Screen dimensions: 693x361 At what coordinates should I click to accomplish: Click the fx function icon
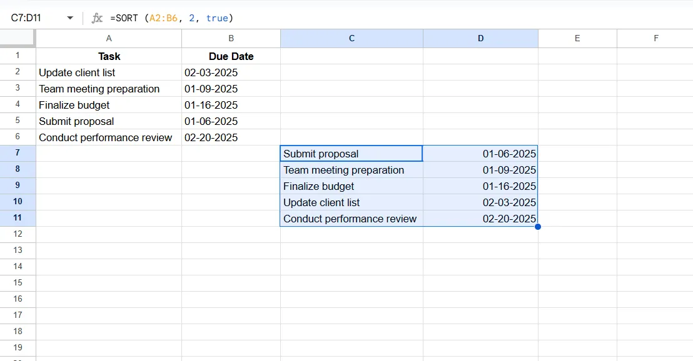(x=97, y=18)
